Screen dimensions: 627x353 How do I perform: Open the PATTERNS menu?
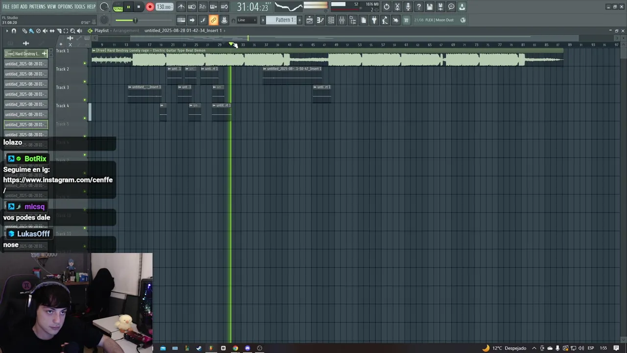click(37, 6)
